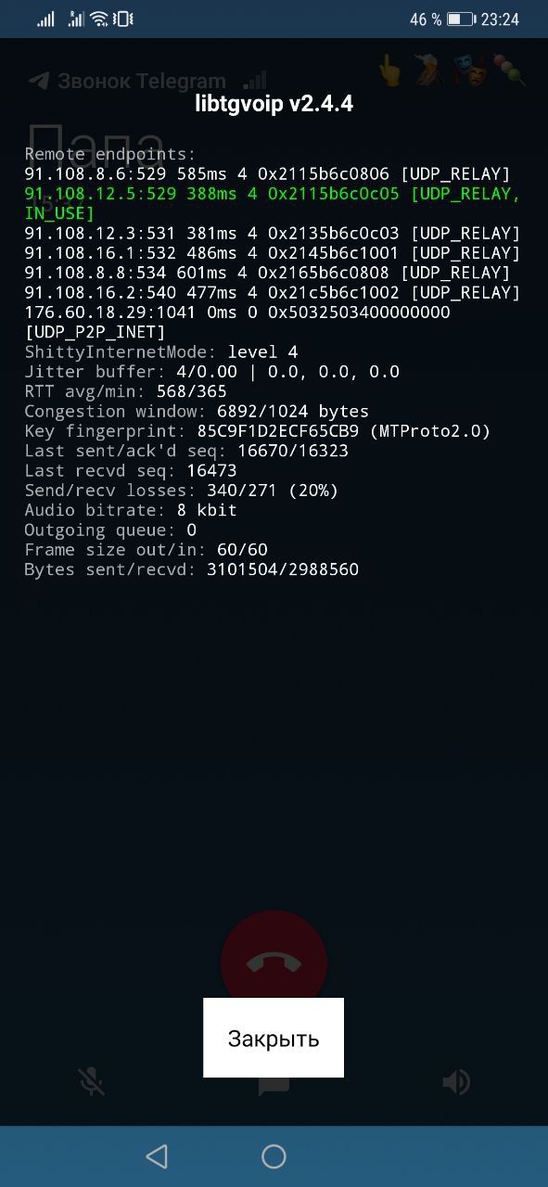548x1187 pixels.
Task: Tap the Android back navigation triangle
Action: [157, 1155]
